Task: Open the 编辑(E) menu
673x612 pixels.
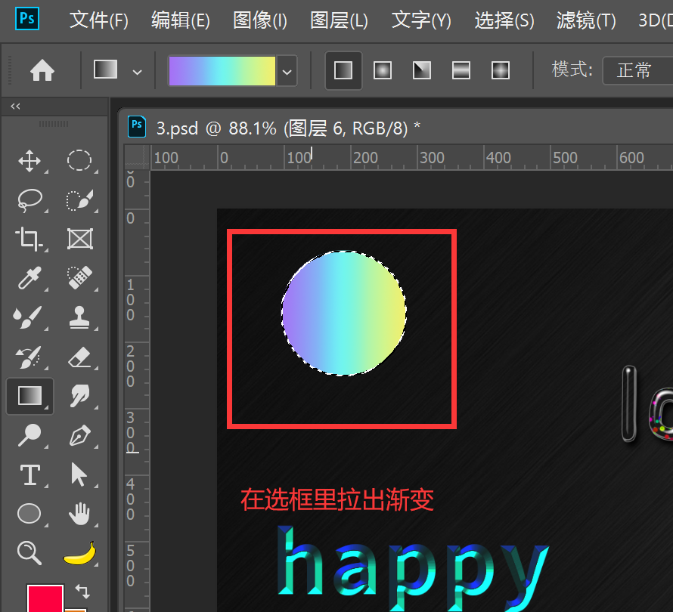Action: [181, 20]
